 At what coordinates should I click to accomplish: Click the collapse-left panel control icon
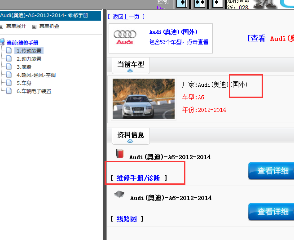click(218, 4)
